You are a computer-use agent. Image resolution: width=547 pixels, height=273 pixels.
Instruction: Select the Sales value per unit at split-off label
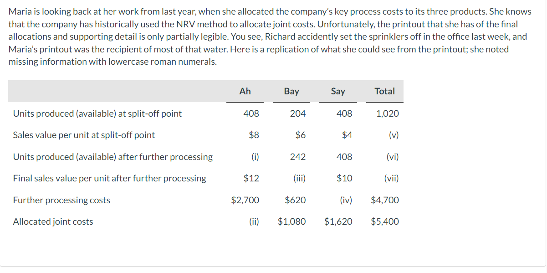coord(84,135)
